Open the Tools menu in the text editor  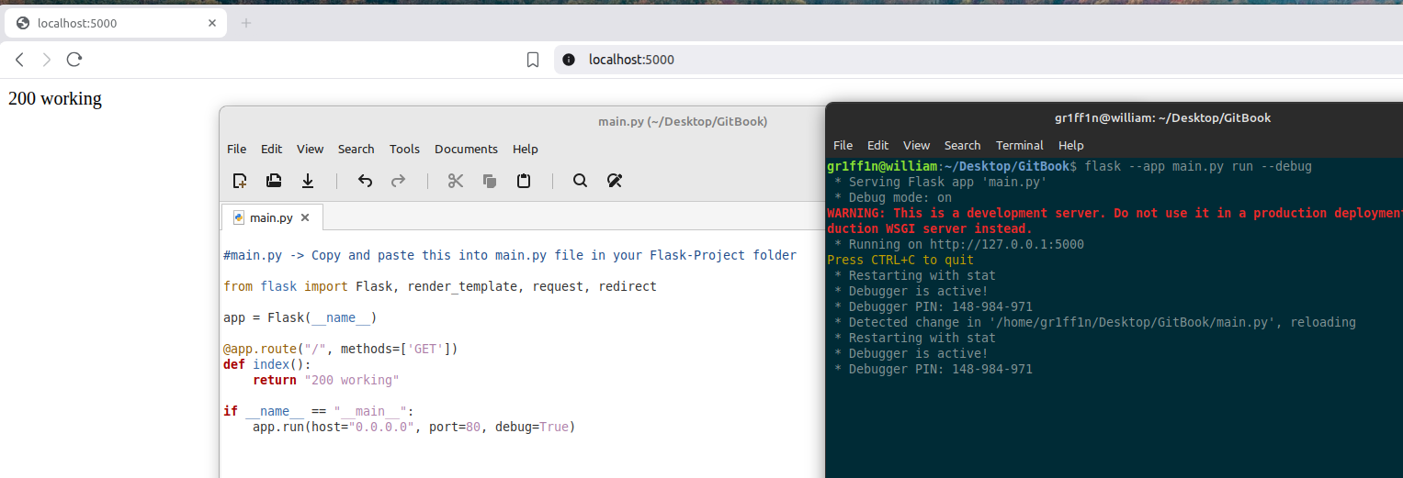[404, 149]
